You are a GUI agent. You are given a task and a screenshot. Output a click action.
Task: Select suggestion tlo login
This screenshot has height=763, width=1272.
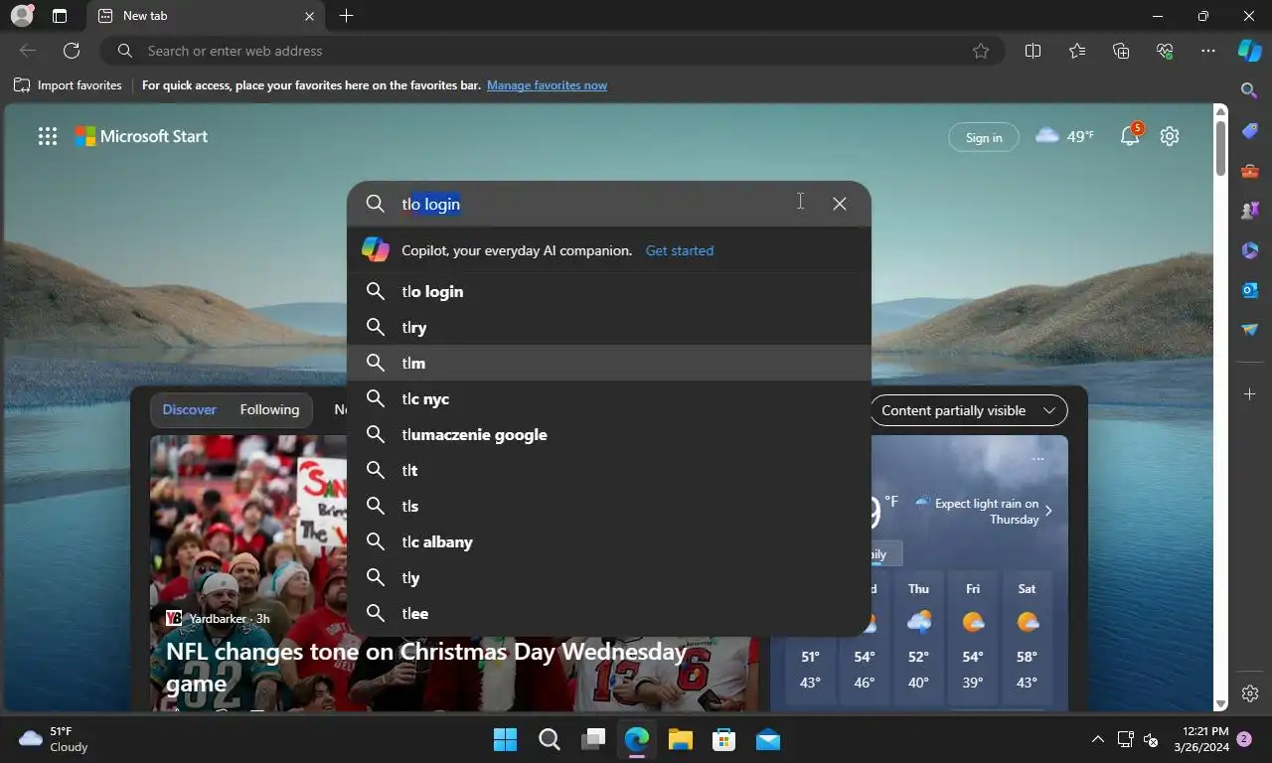coord(609,291)
